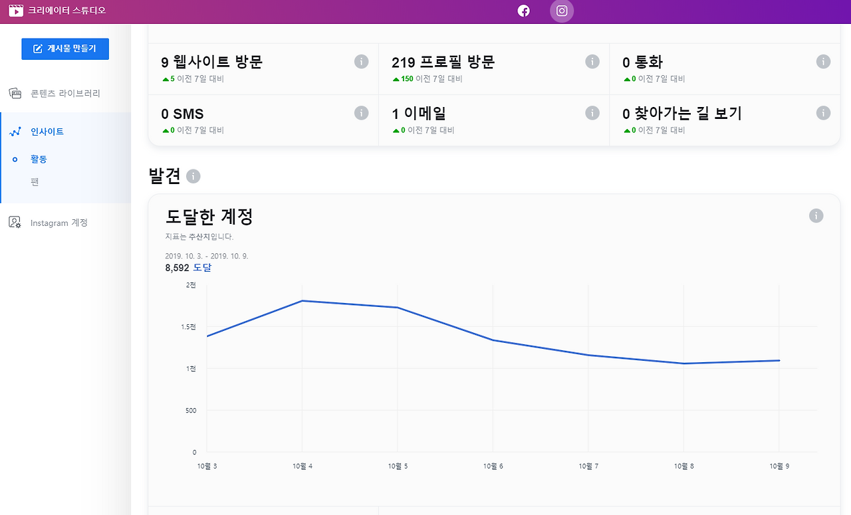Click the 게시물 만들기 button

pos(64,49)
